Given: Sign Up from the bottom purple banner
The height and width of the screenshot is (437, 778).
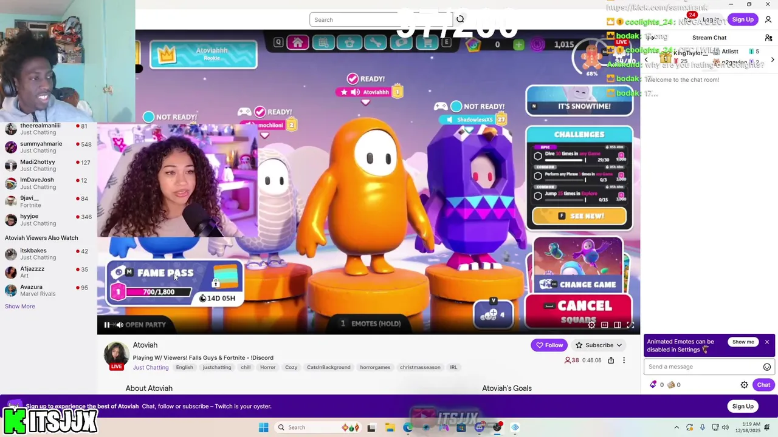Looking at the screenshot, I should [x=743, y=406].
